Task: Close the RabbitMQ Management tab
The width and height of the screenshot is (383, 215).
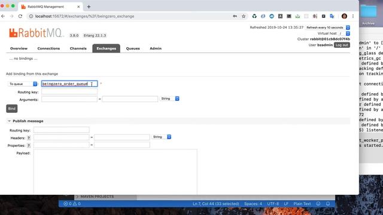Action: click(78, 7)
